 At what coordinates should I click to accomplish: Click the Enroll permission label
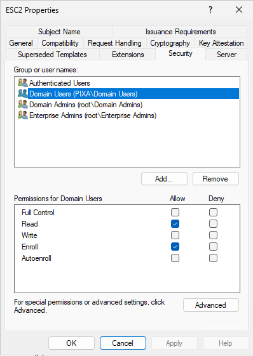point(30,247)
